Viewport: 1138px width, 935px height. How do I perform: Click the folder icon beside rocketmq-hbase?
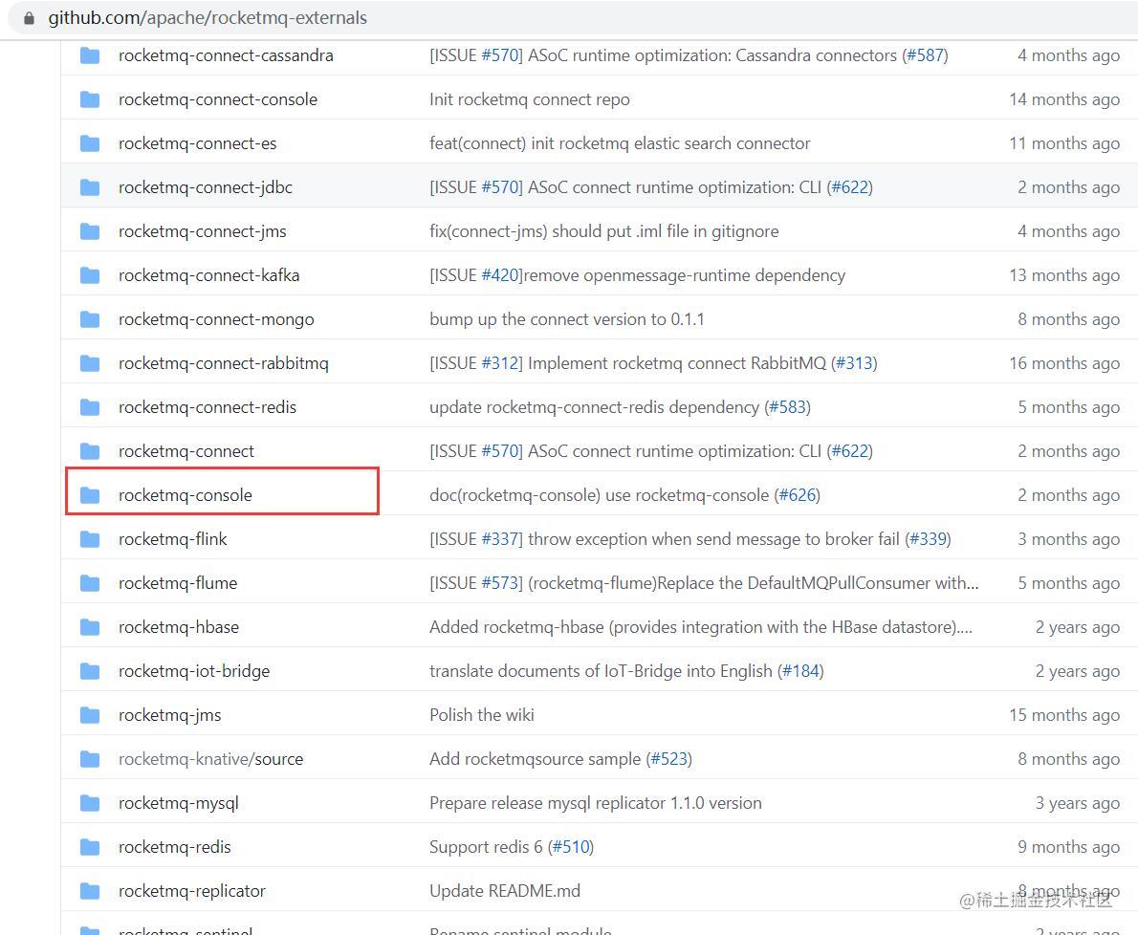pos(89,627)
